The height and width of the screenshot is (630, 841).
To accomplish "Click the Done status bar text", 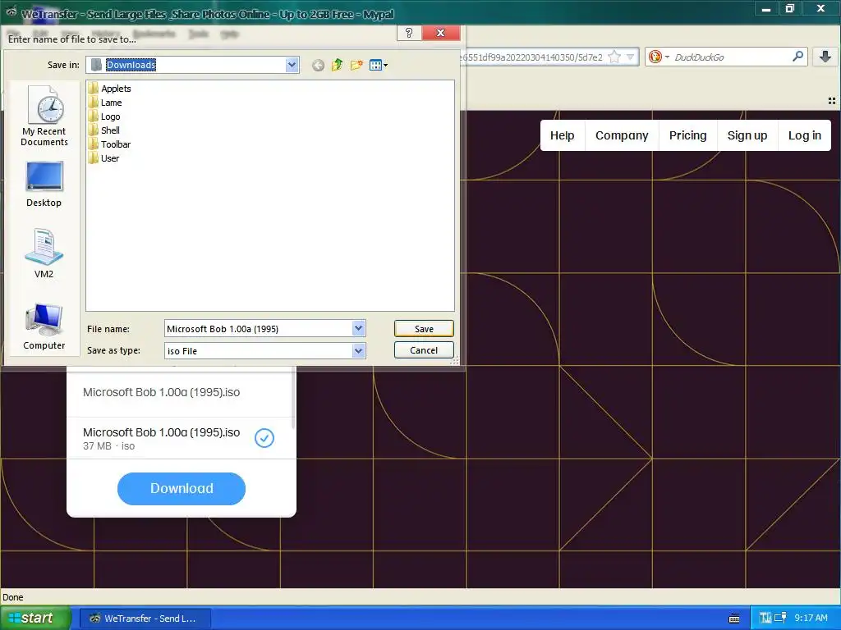I will click(13, 597).
